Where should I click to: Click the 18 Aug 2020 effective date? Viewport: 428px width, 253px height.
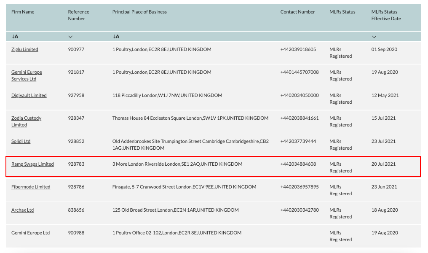point(385,210)
